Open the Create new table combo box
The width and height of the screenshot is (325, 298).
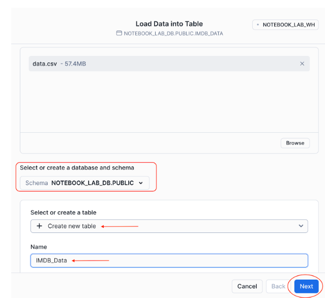click(169, 226)
